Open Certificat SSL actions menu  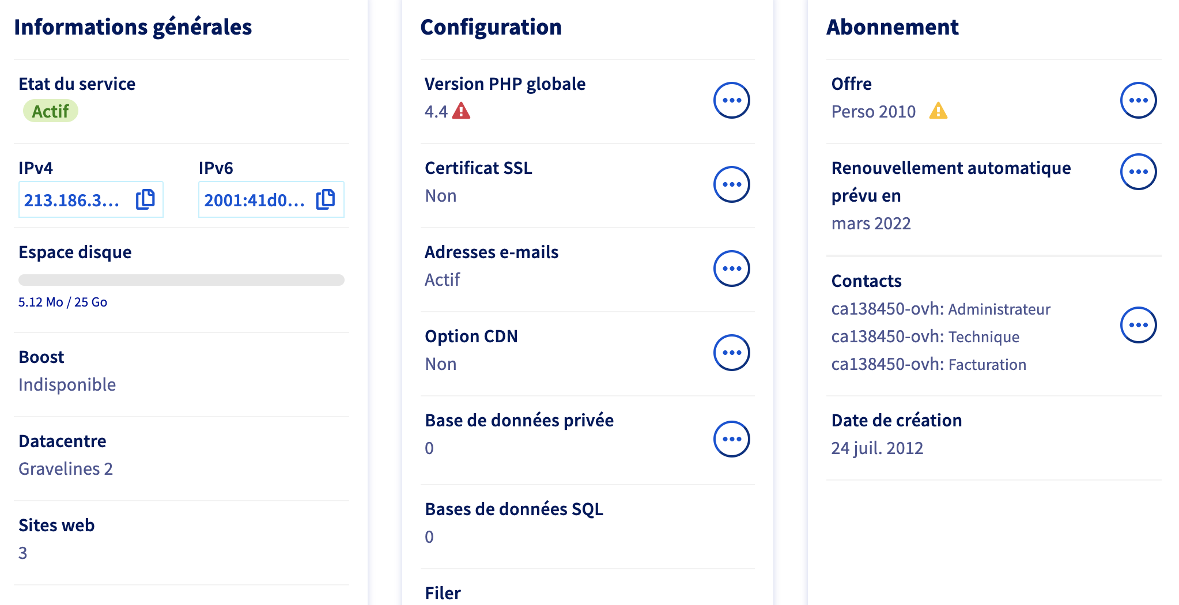731,184
